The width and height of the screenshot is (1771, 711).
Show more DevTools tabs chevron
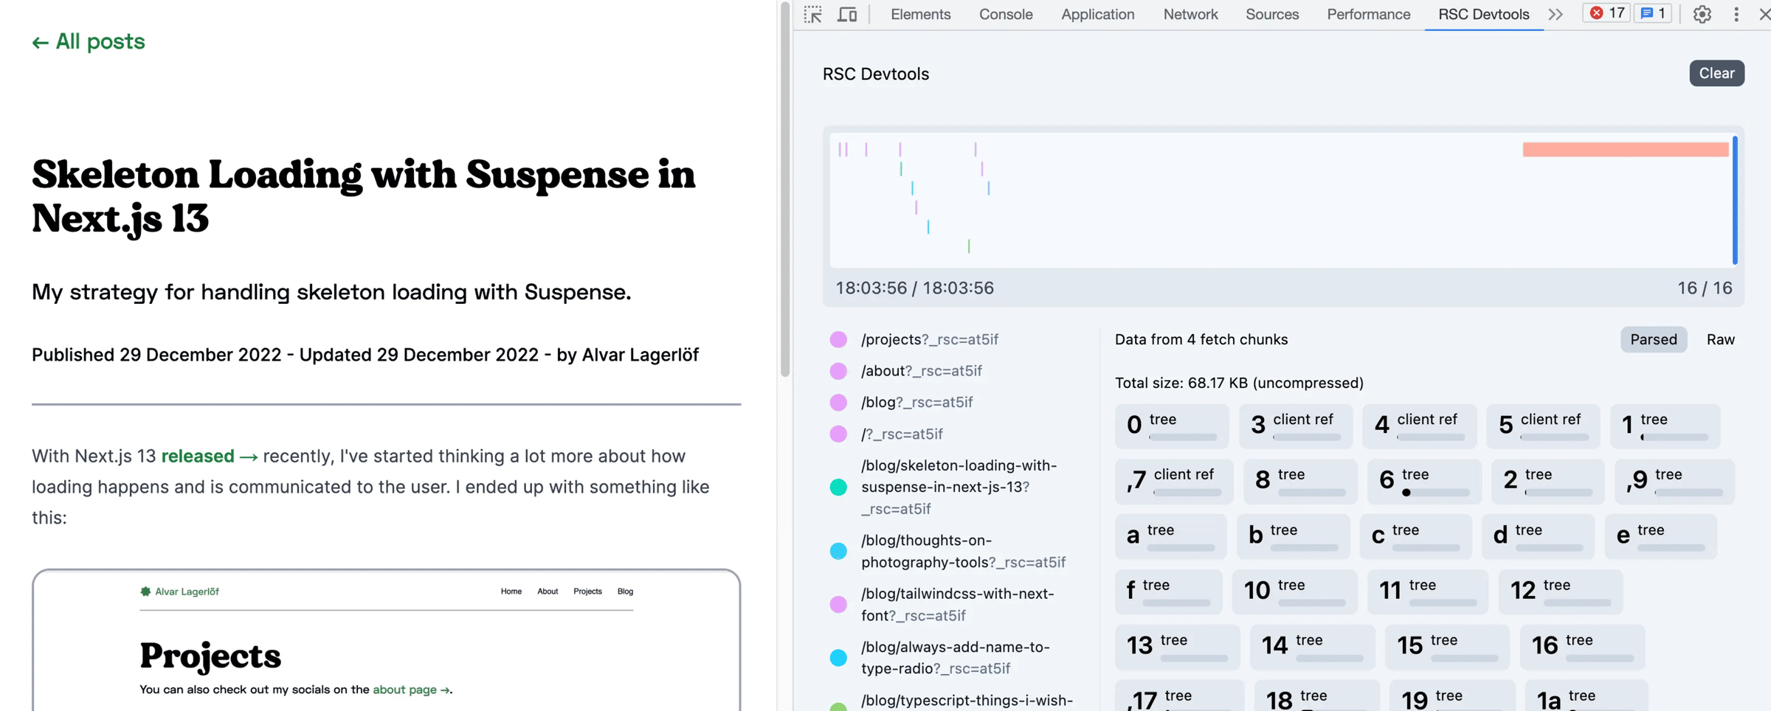(1556, 14)
